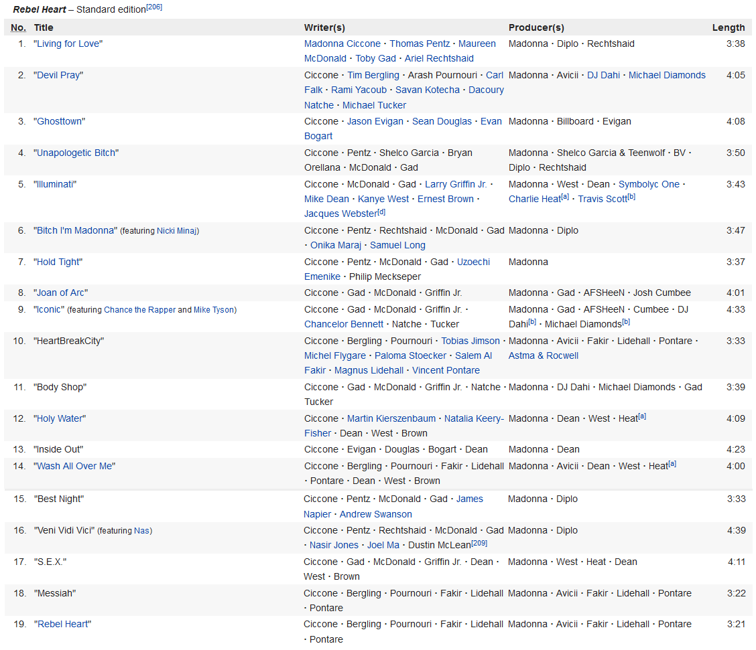This screenshot has height=650, width=756.
Task: Open citation 209 after Dustin McLean
Action: tap(479, 543)
